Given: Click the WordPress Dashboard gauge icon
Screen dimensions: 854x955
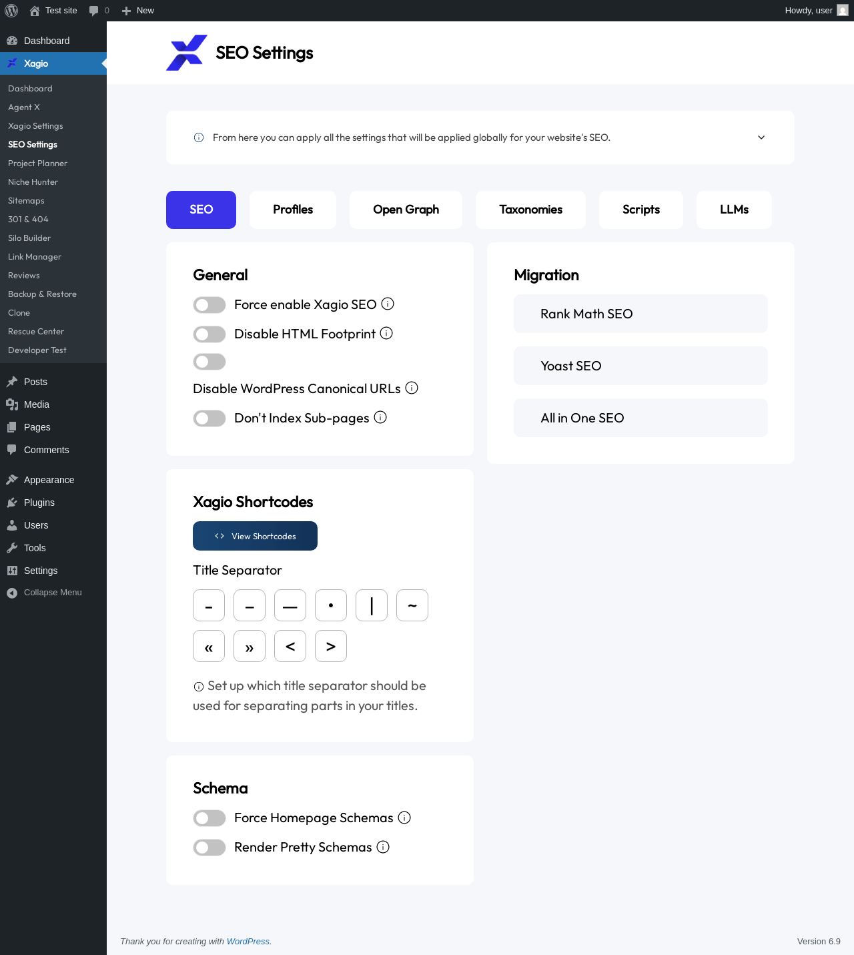Looking at the screenshot, I should (12, 41).
